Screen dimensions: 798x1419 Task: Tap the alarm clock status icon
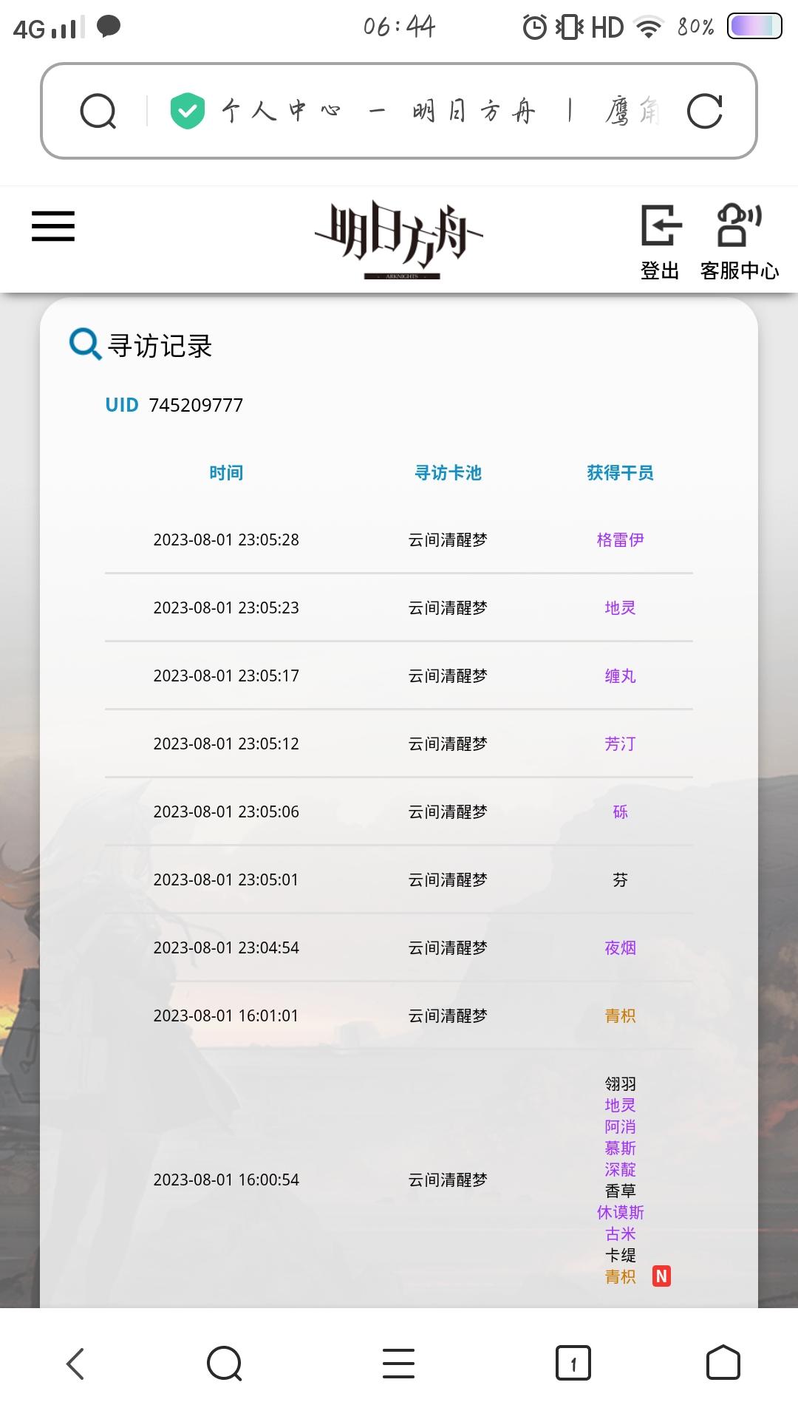tap(534, 27)
